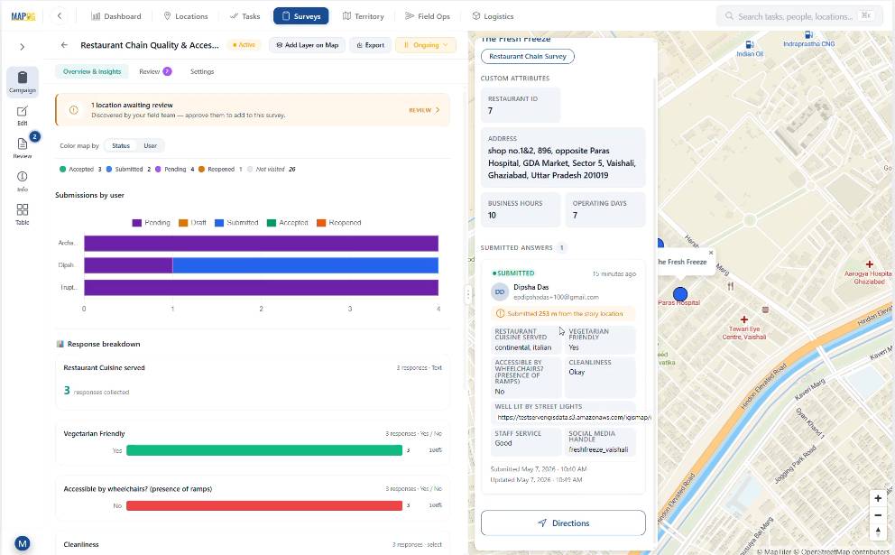895x555 pixels.
Task: Open the Dashboard menu
Action: [115, 16]
